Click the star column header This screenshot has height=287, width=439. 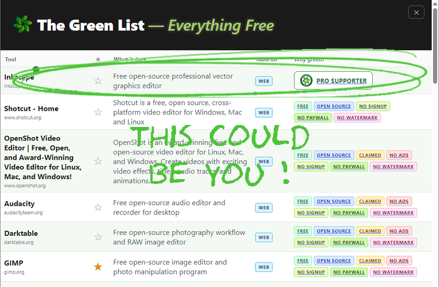pos(98,60)
